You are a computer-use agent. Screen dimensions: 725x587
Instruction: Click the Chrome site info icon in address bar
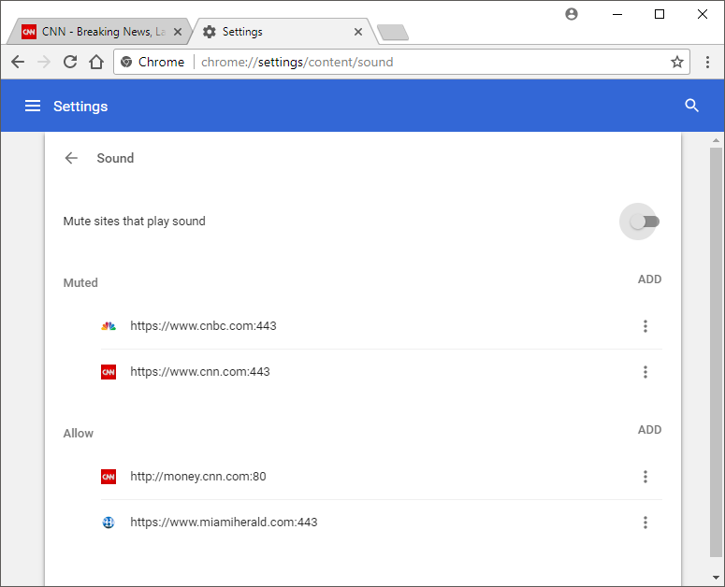126,62
